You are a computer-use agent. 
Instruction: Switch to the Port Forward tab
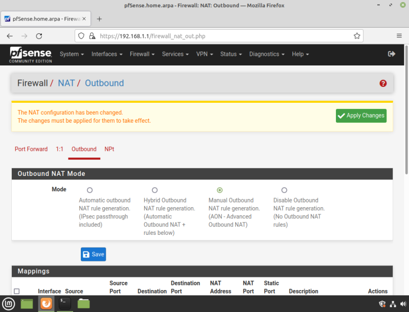pos(31,149)
